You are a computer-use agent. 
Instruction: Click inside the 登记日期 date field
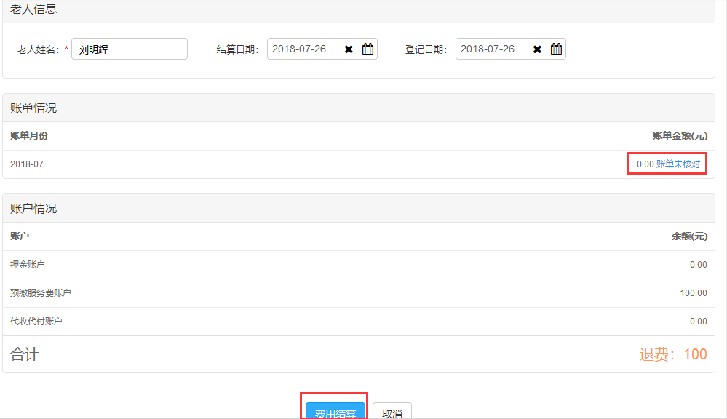pos(490,49)
